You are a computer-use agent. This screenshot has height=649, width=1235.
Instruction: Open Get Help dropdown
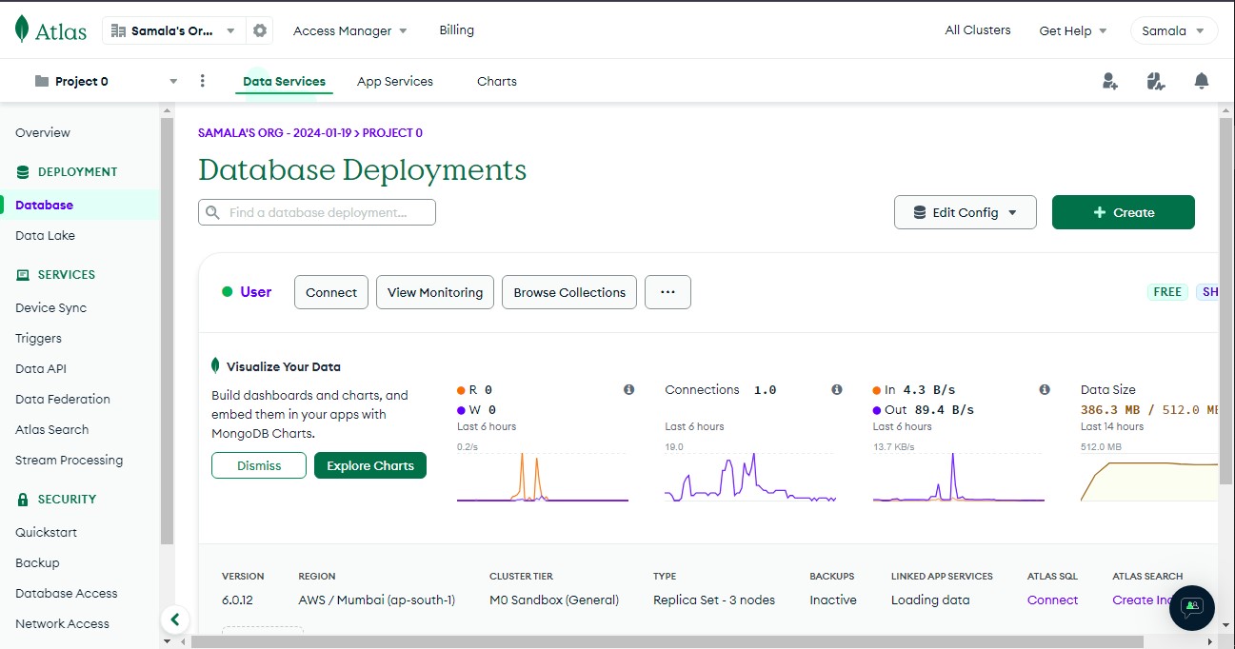point(1073,30)
